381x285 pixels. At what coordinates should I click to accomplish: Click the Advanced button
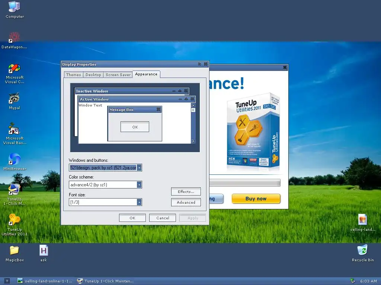click(x=186, y=202)
